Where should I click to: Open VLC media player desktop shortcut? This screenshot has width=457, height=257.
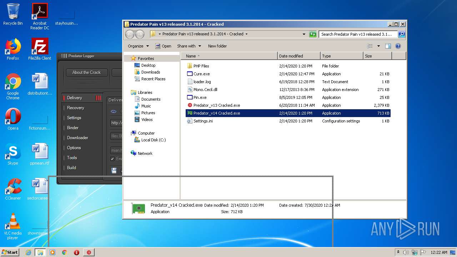(x=13, y=226)
